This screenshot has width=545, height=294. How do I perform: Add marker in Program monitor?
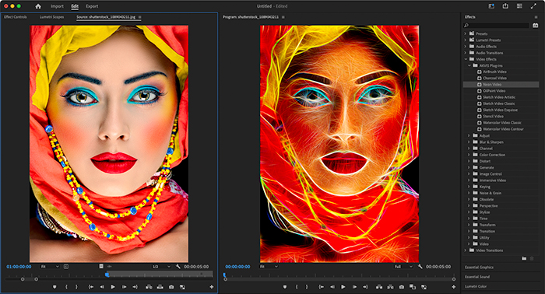[285, 287]
